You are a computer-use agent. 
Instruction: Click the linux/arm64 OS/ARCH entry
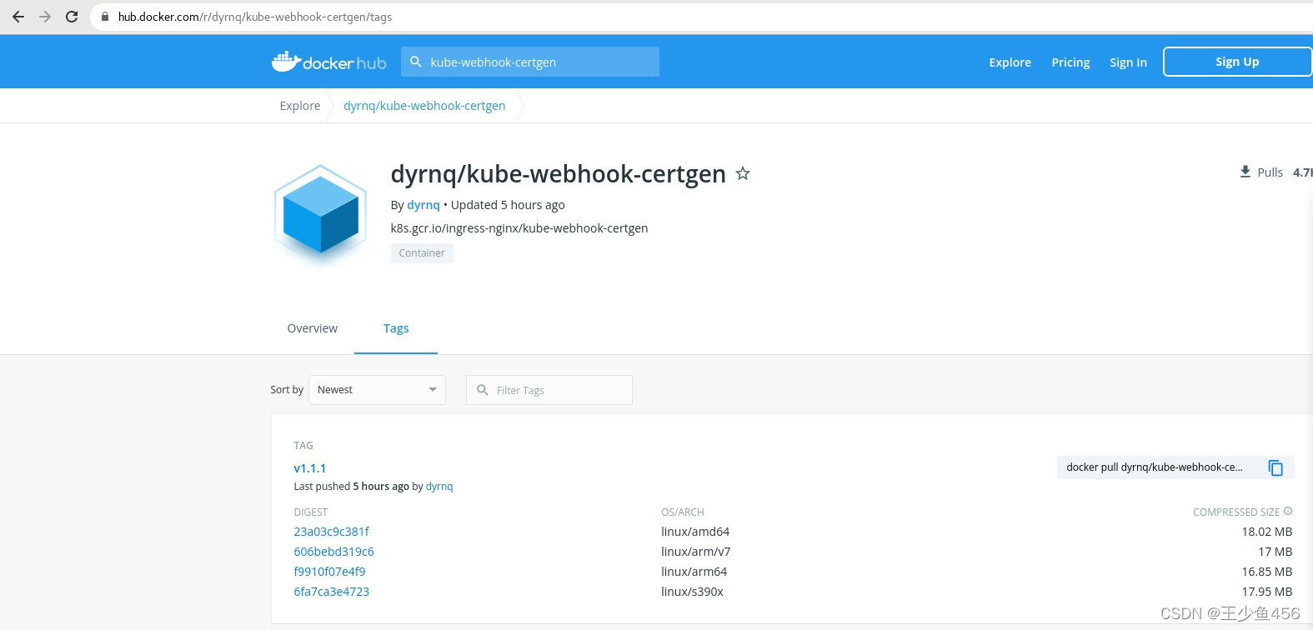tap(694, 572)
